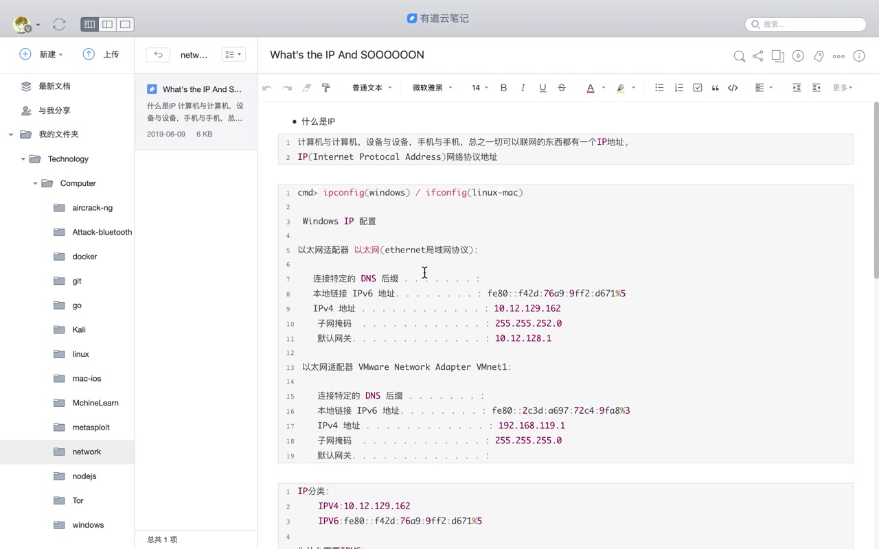This screenshot has width=879, height=549.
Task: Add a tag to note
Action: [819, 56]
